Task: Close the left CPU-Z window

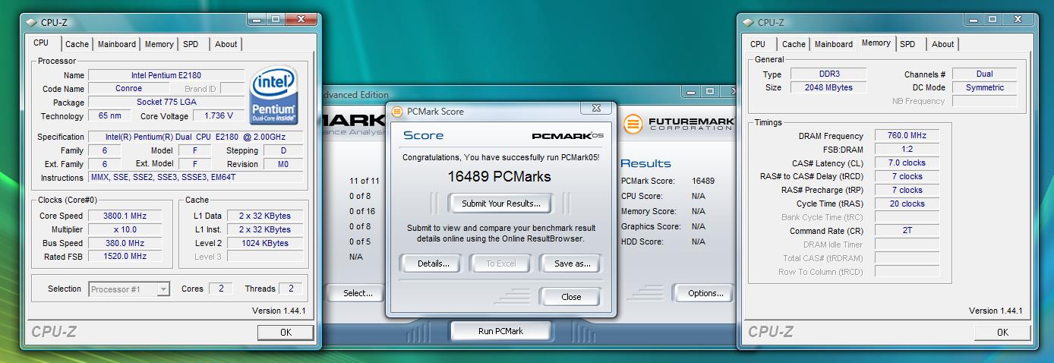Action: [300, 19]
